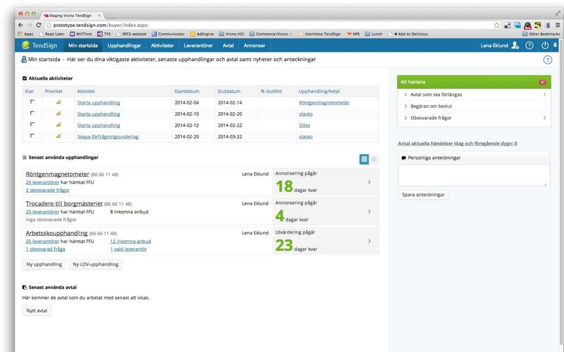Click in Personliga anteckningar text area
The height and width of the screenshot is (352, 564).
tap(474, 175)
